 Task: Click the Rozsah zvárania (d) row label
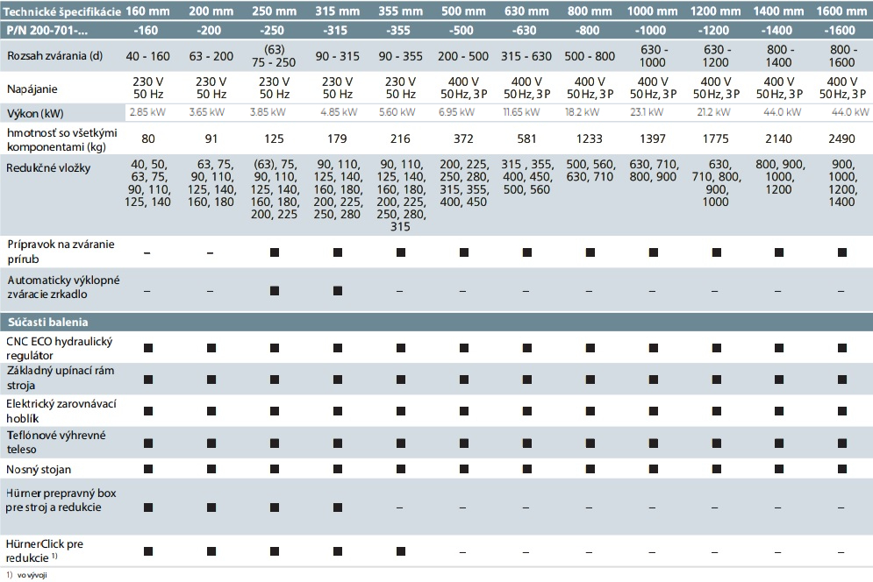(54, 55)
